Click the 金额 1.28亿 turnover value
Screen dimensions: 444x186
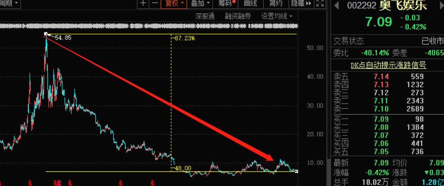433,182
